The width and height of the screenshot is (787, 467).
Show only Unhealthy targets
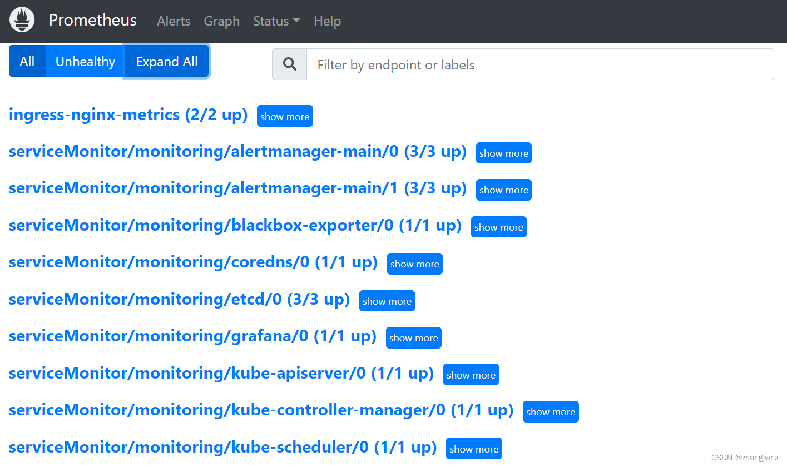(x=85, y=61)
